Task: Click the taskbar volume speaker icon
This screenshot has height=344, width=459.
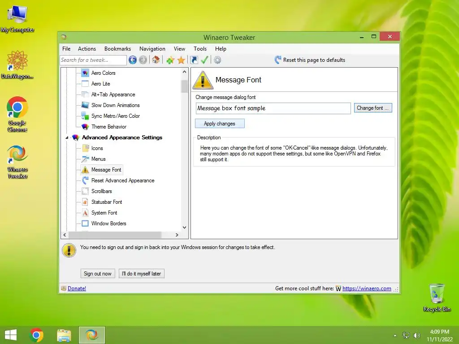Action: tap(416, 335)
